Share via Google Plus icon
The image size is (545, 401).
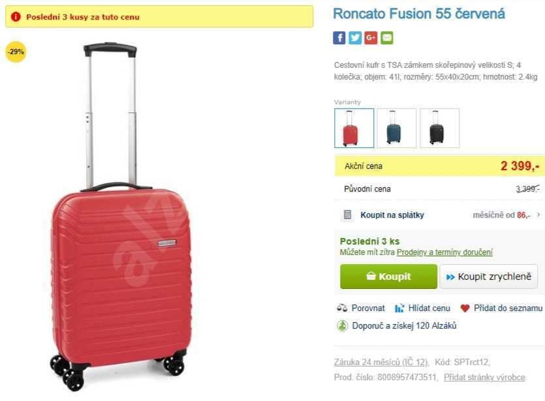(x=371, y=38)
